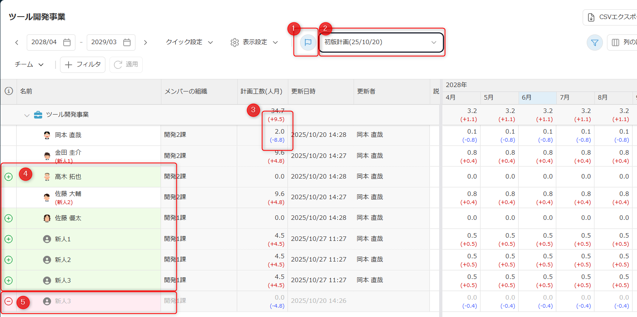Click the blue funnel filter icon
Image resolution: width=637 pixels, height=317 pixels.
[594, 43]
